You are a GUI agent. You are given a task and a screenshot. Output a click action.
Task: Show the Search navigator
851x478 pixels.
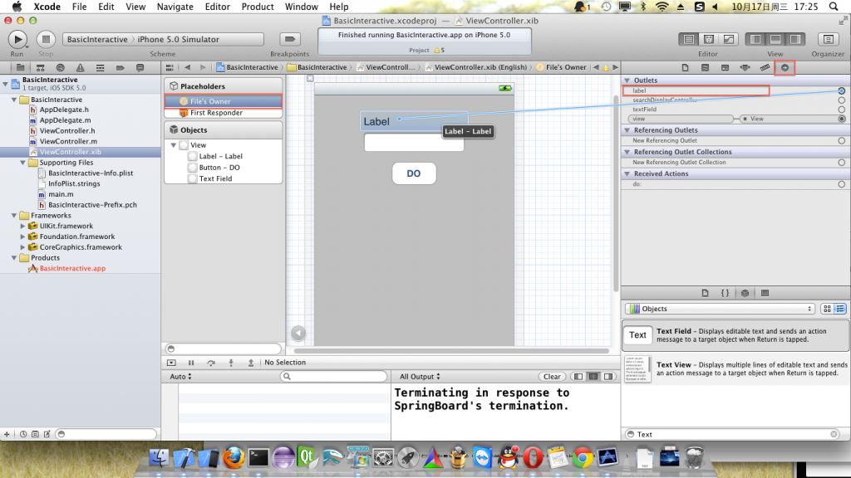pyautogui.click(x=60, y=68)
